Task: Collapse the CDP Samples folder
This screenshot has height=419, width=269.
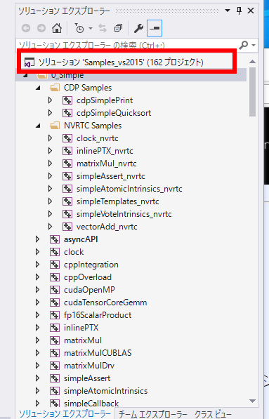Action: (38, 88)
